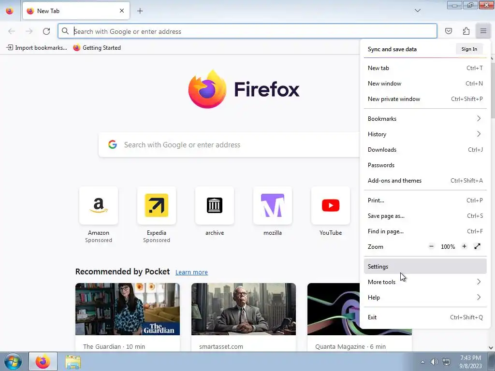Open The Guardian article thumbnail

128,309
